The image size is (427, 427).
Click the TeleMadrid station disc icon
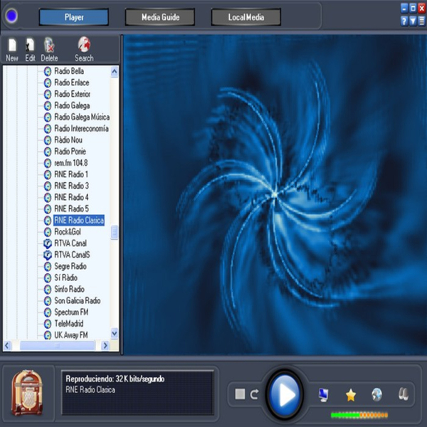coord(48,324)
